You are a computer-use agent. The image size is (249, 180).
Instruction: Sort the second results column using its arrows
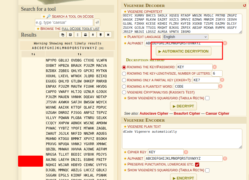[80, 54]
